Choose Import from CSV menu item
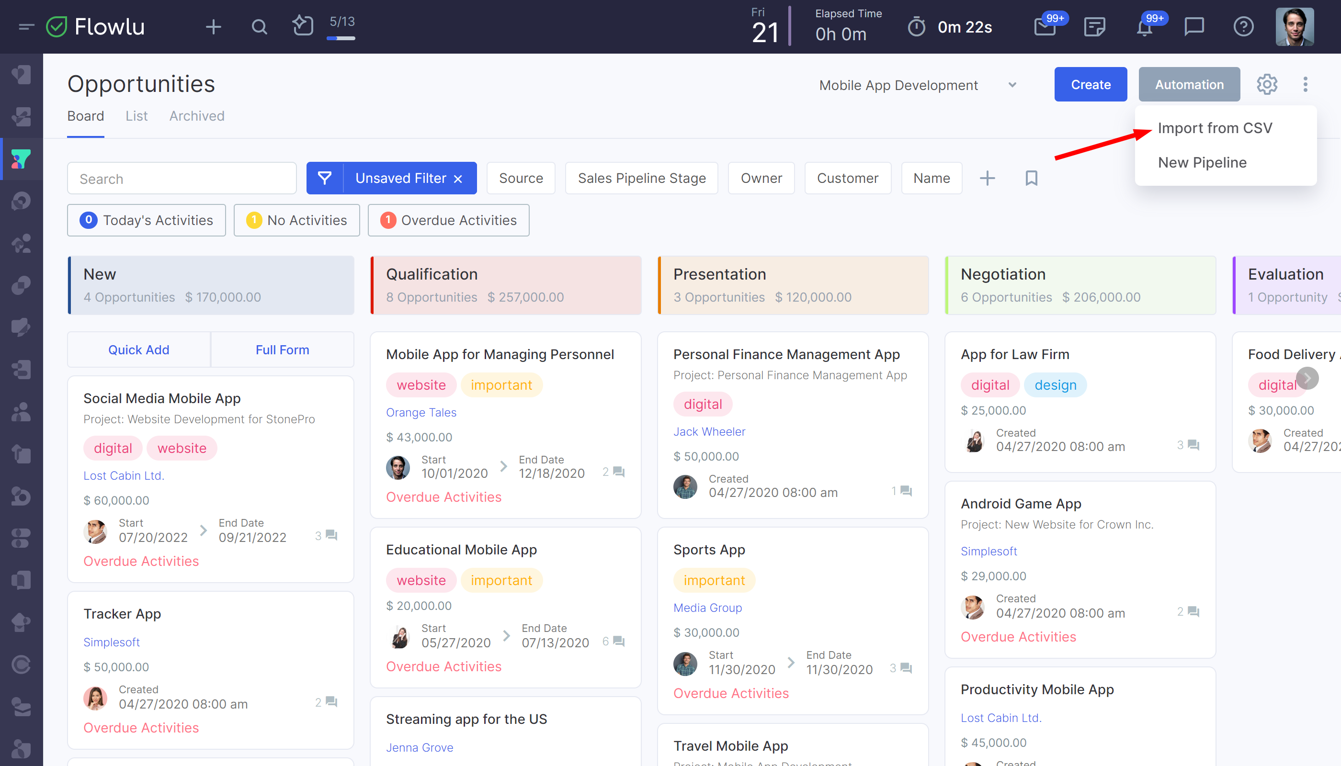 pyautogui.click(x=1215, y=128)
